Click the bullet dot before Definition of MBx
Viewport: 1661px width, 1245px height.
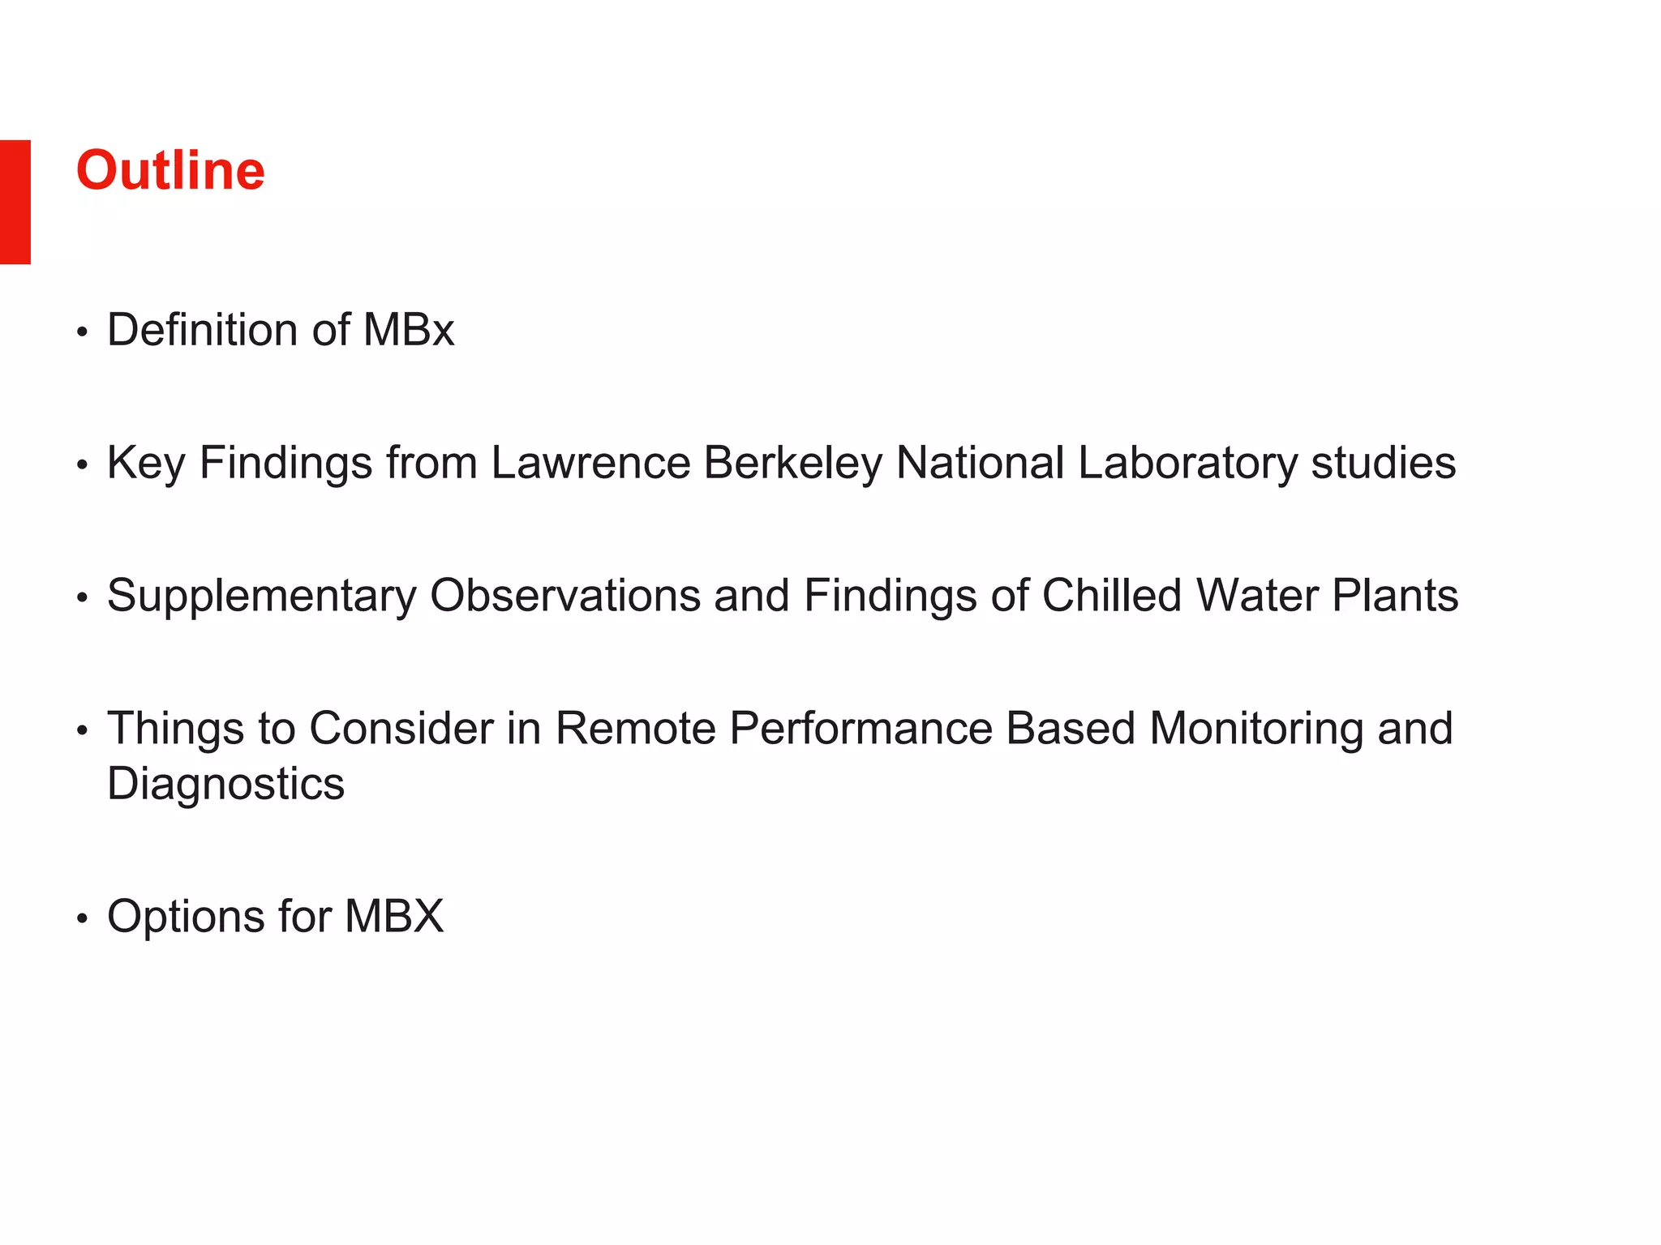pos(81,332)
